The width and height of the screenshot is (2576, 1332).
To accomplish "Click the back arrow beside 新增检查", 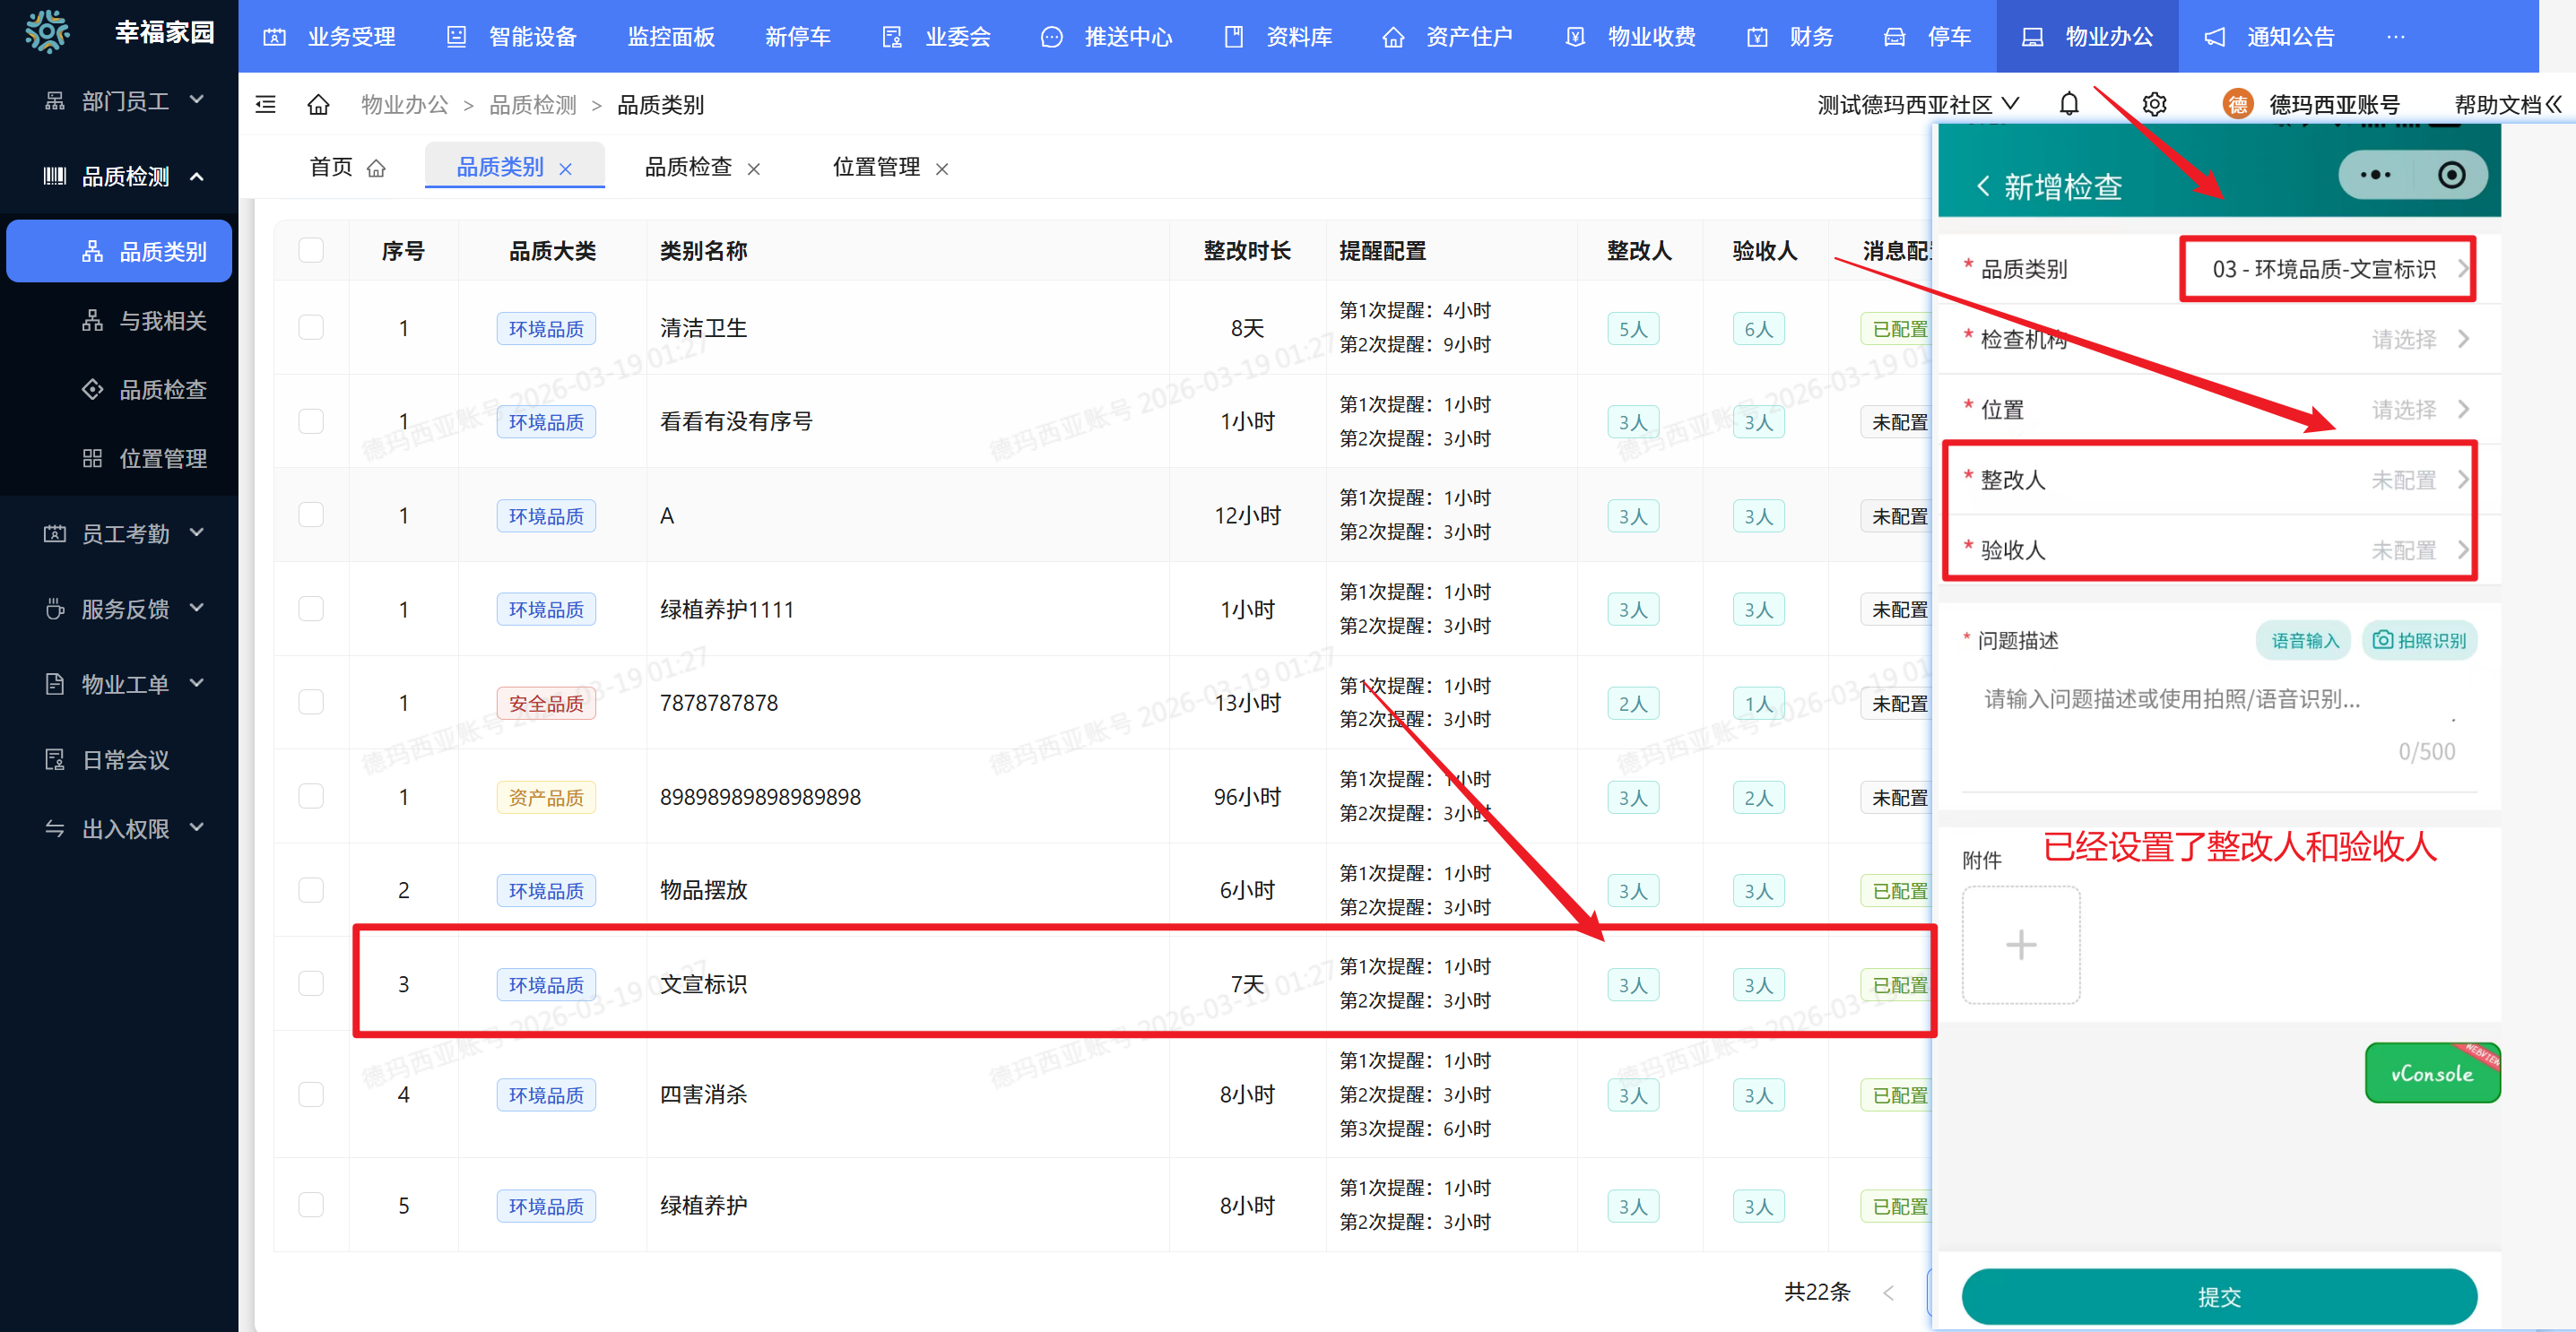I will click(x=1982, y=187).
